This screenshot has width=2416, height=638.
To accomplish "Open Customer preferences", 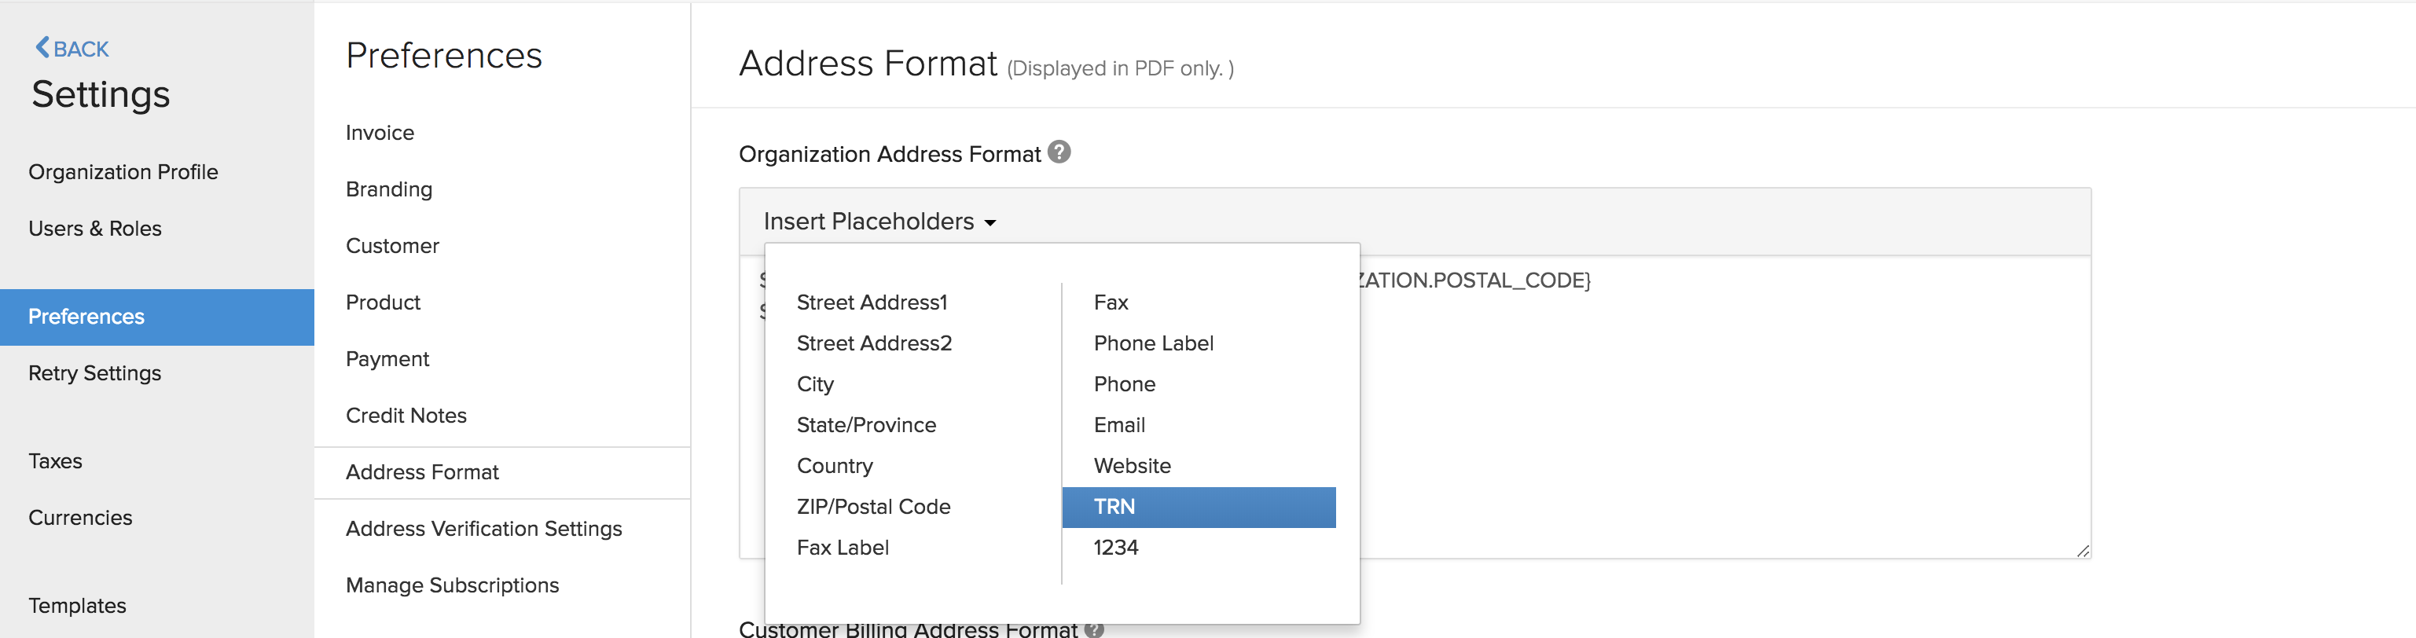I will pos(392,246).
